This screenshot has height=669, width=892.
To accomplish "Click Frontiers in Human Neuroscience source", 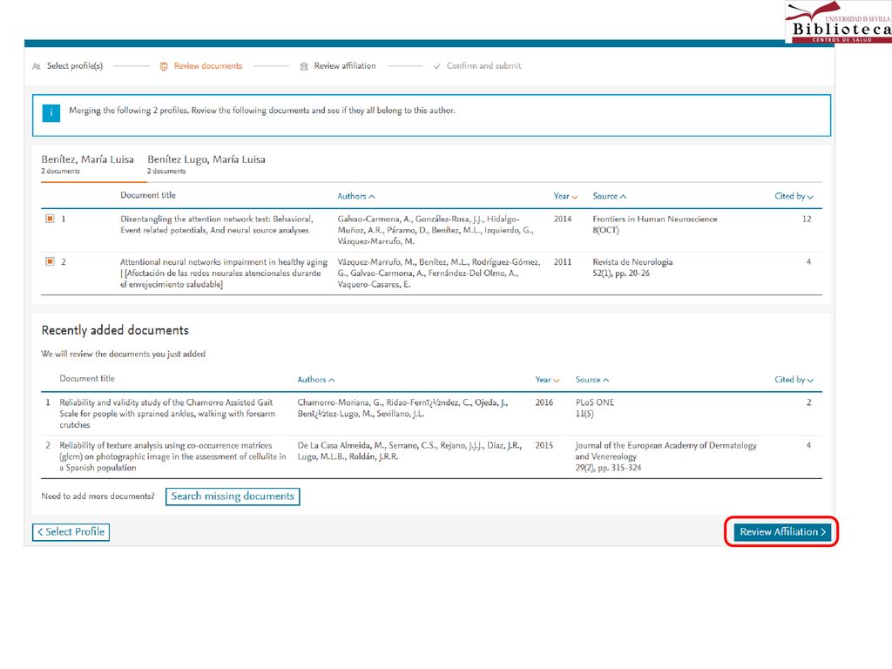I will click(x=655, y=219).
